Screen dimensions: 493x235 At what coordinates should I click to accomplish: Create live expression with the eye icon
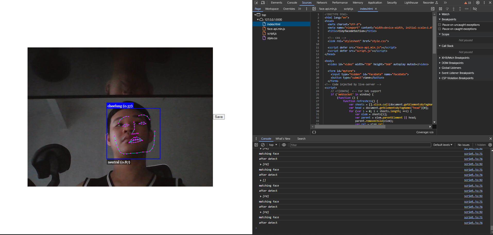[x=284, y=145]
